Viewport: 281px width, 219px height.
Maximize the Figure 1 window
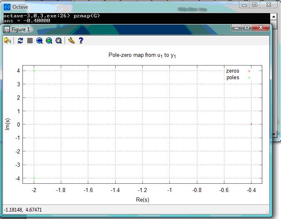247,27
